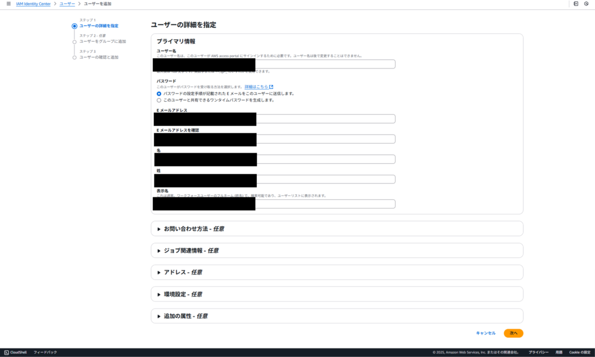Click the 姓 last name input field

tap(276, 179)
